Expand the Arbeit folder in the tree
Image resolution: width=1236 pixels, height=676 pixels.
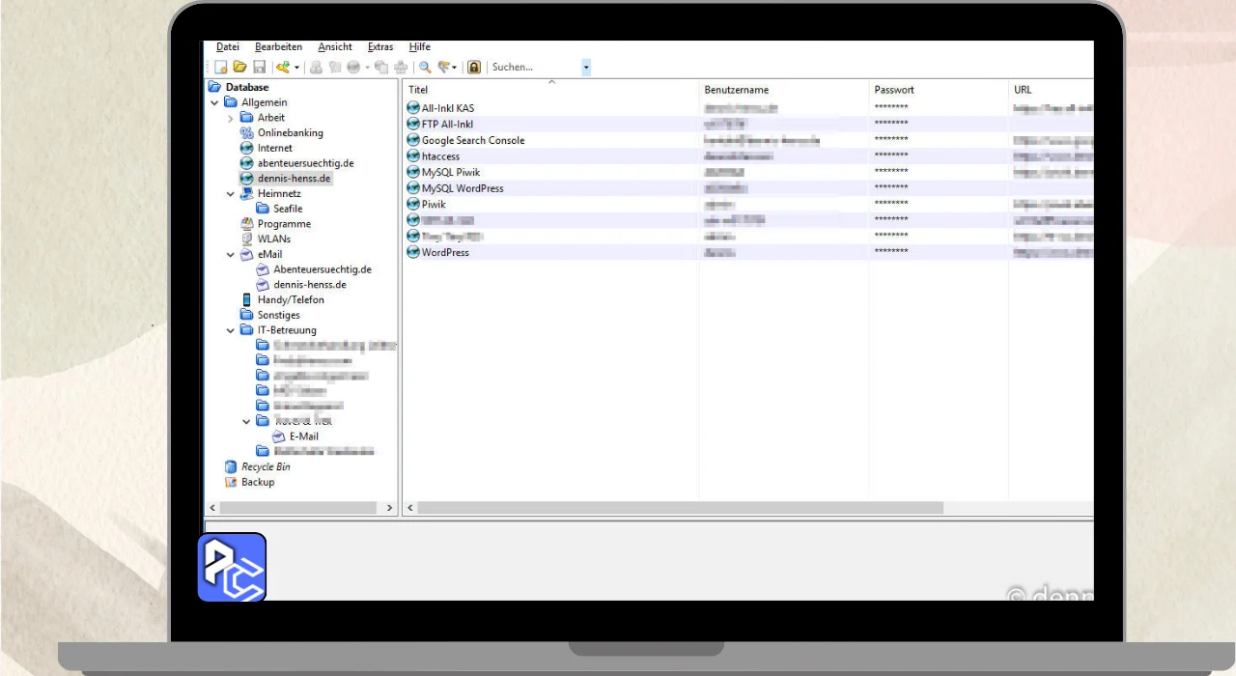click(x=231, y=118)
